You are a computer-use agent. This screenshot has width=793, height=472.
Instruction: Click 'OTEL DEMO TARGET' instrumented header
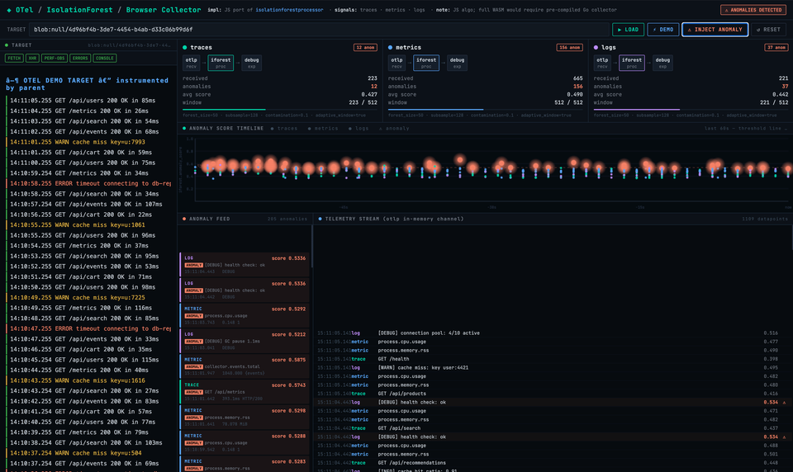coord(87,84)
